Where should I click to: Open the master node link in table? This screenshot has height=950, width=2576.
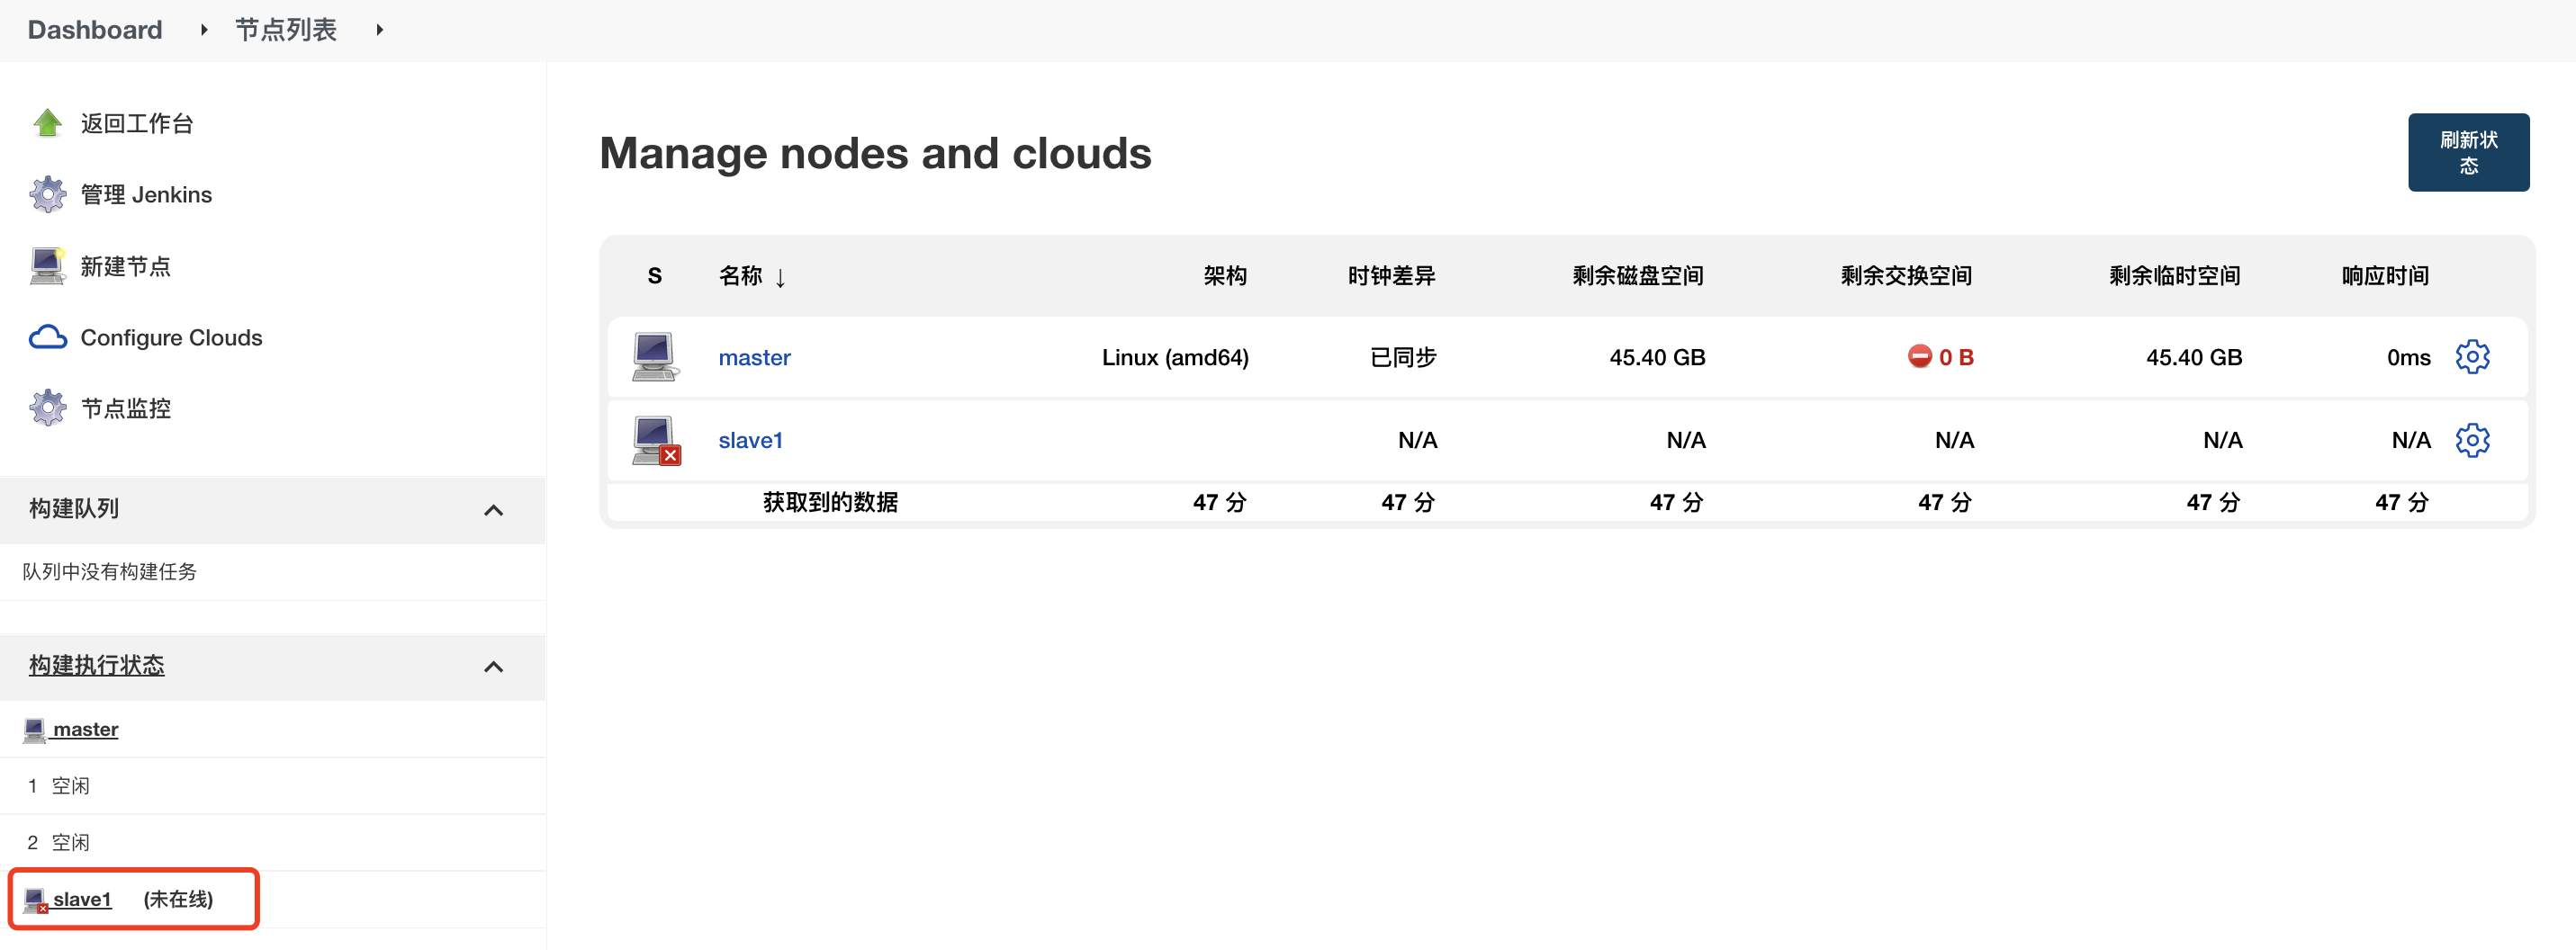[x=754, y=357]
